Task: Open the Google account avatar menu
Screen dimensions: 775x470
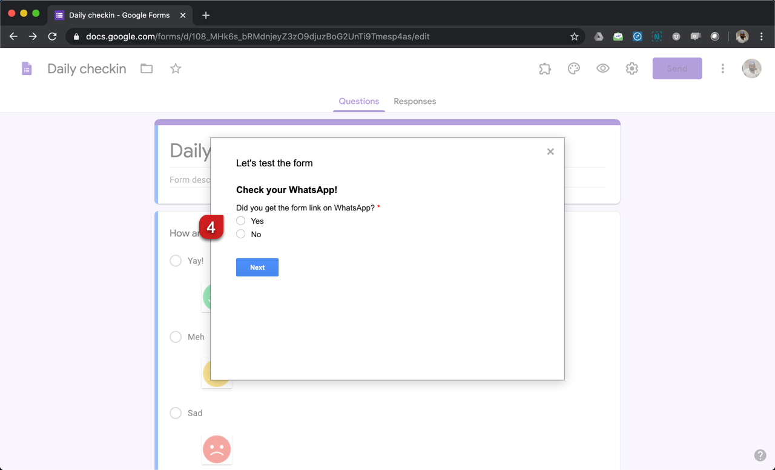Action: (x=751, y=69)
